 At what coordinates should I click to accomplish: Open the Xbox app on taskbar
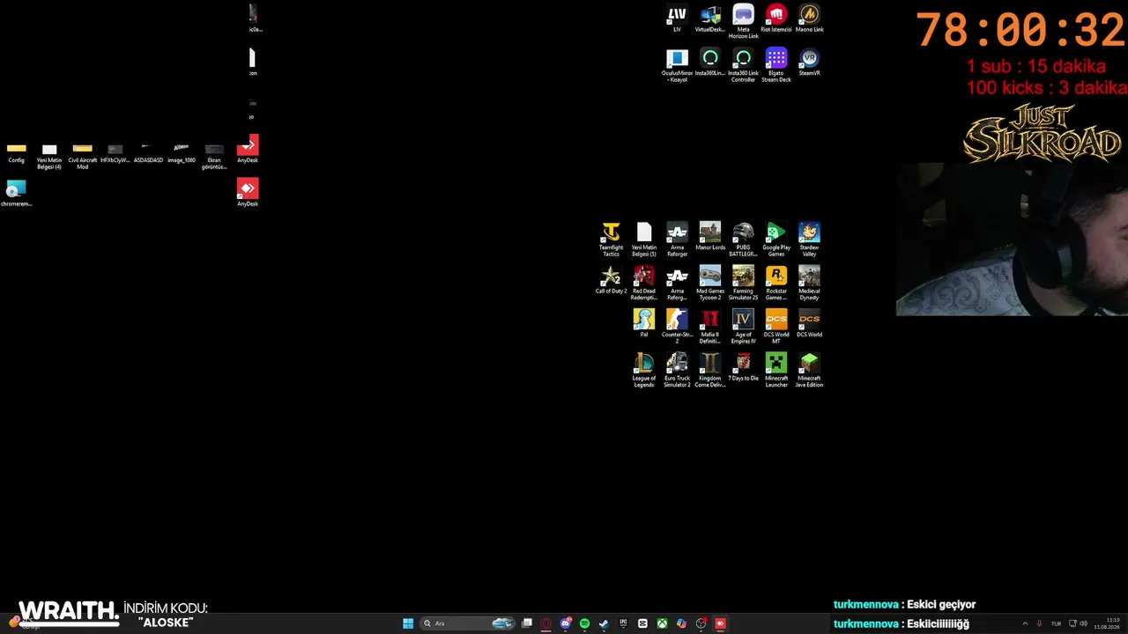coord(662,623)
